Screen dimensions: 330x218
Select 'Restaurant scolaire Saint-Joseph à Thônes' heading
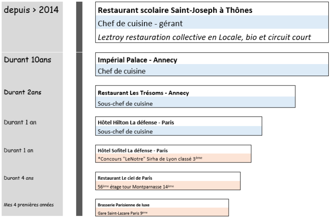click(x=175, y=10)
